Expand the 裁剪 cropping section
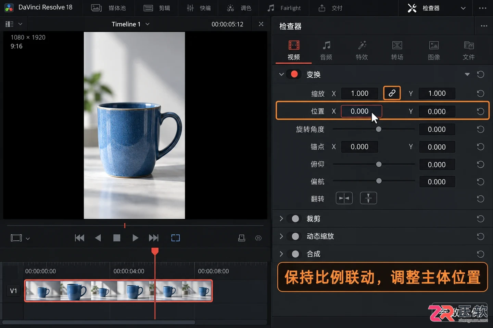493x328 pixels. [281, 218]
